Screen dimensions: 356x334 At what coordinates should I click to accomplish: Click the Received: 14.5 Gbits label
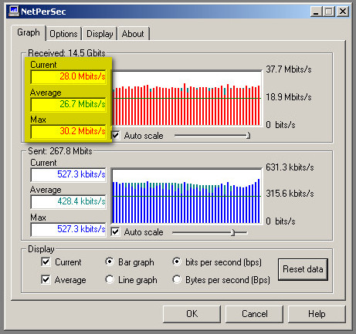pos(66,53)
